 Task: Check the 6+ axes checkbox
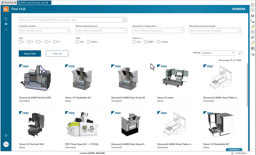point(55,42)
